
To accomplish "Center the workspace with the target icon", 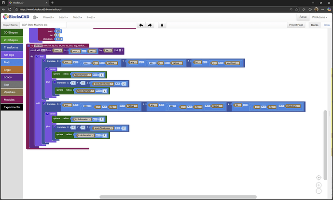I will tap(319, 178).
